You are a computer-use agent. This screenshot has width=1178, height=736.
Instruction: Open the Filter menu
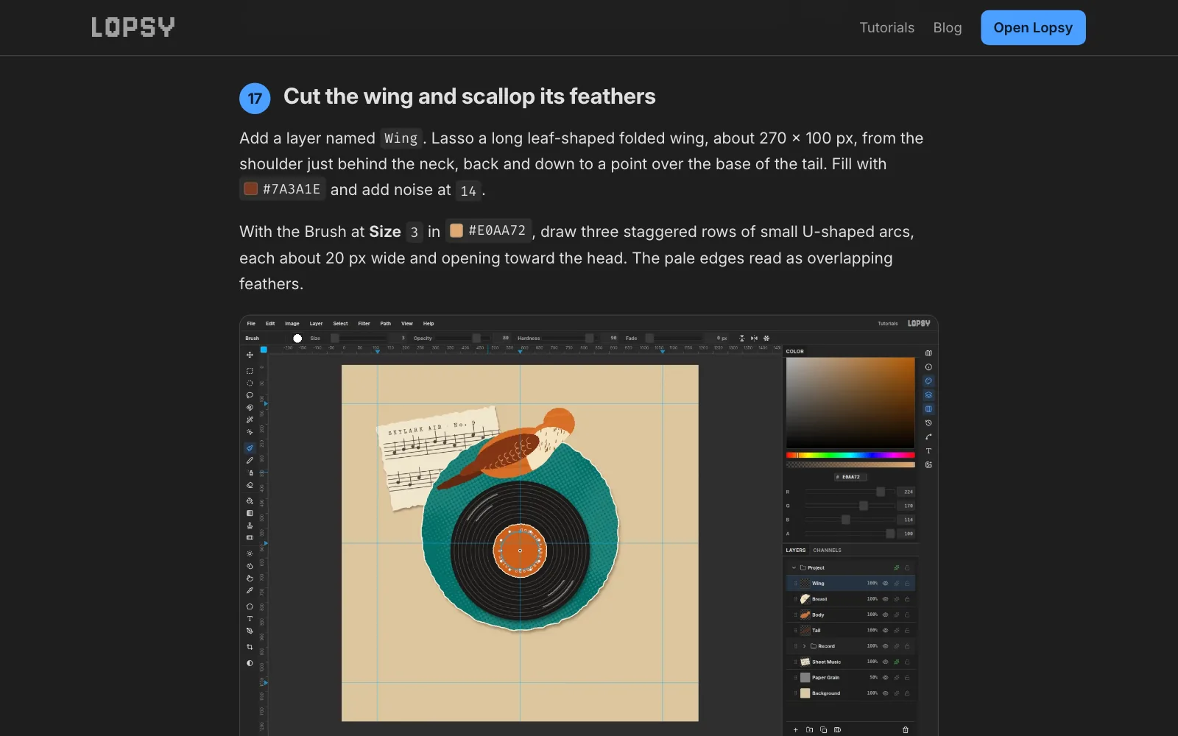pyautogui.click(x=364, y=323)
